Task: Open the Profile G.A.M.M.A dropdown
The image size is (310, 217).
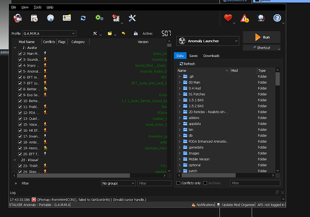Action: point(49,33)
